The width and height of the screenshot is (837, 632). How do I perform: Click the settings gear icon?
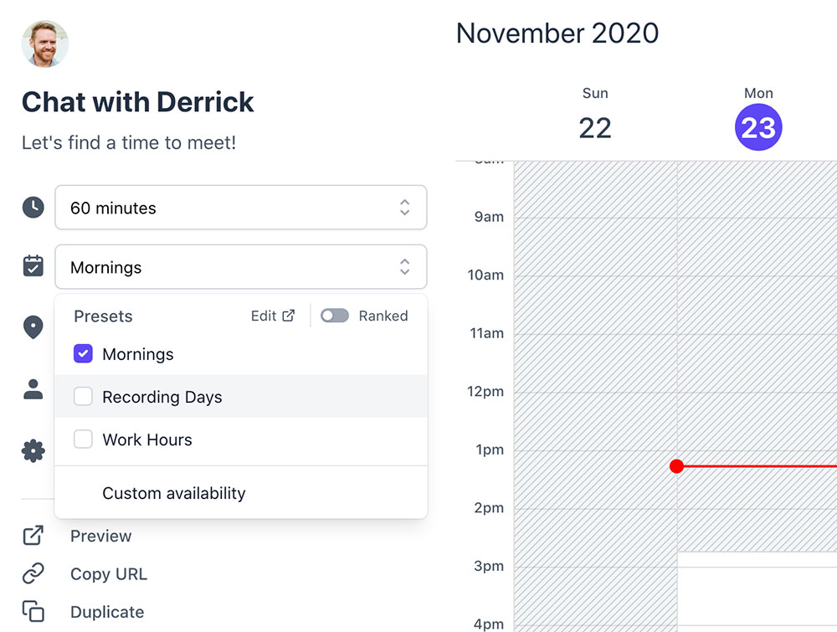click(33, 452)
